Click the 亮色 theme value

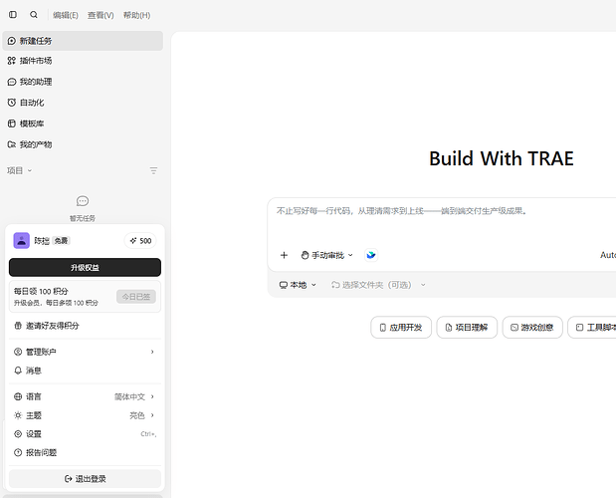click(137, 415)
